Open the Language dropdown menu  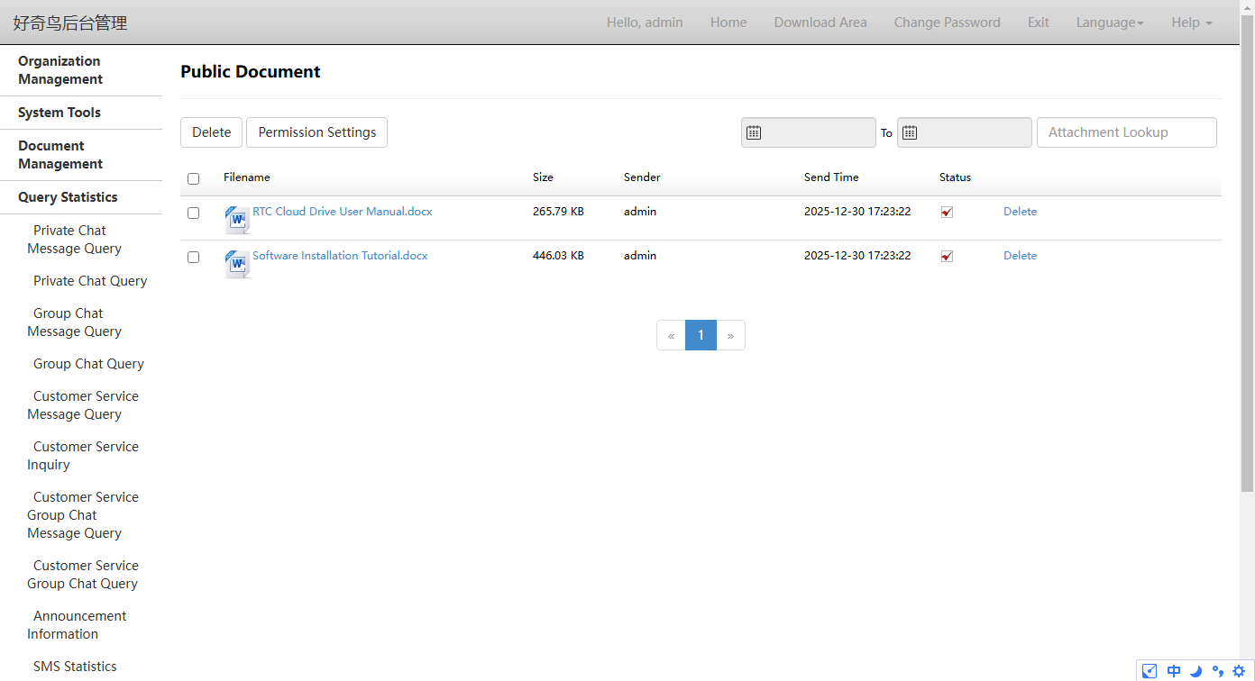(x=1109, y=23)
